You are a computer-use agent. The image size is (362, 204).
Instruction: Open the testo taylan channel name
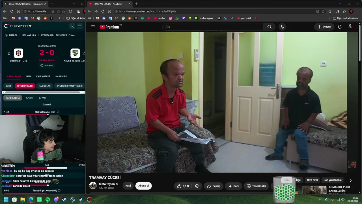pos(107,184)
